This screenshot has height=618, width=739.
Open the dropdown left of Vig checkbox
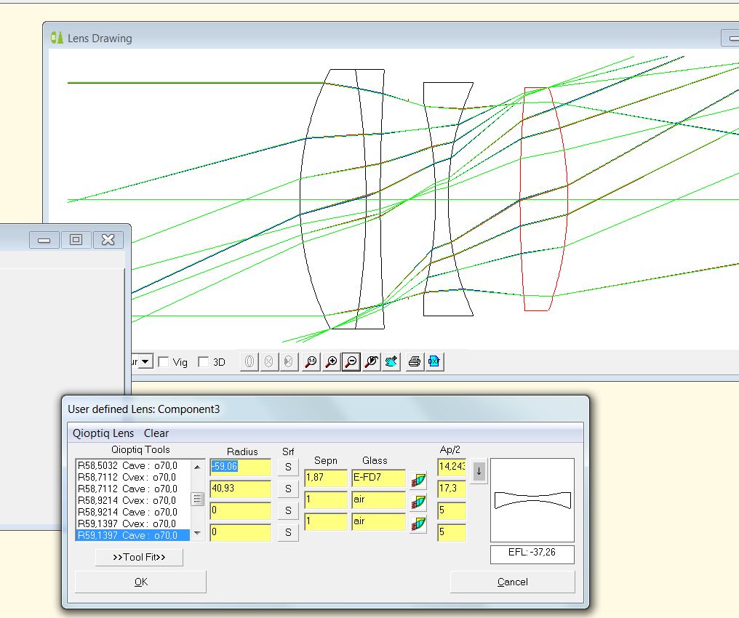pos(145,361)
